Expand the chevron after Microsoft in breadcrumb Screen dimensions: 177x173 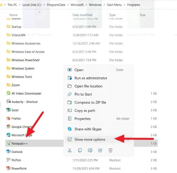click(x=86, y=5)
